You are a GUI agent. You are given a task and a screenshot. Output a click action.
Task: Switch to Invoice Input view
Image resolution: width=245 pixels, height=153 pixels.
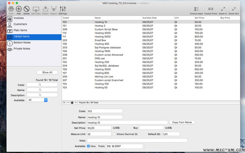tap(196, 9)
